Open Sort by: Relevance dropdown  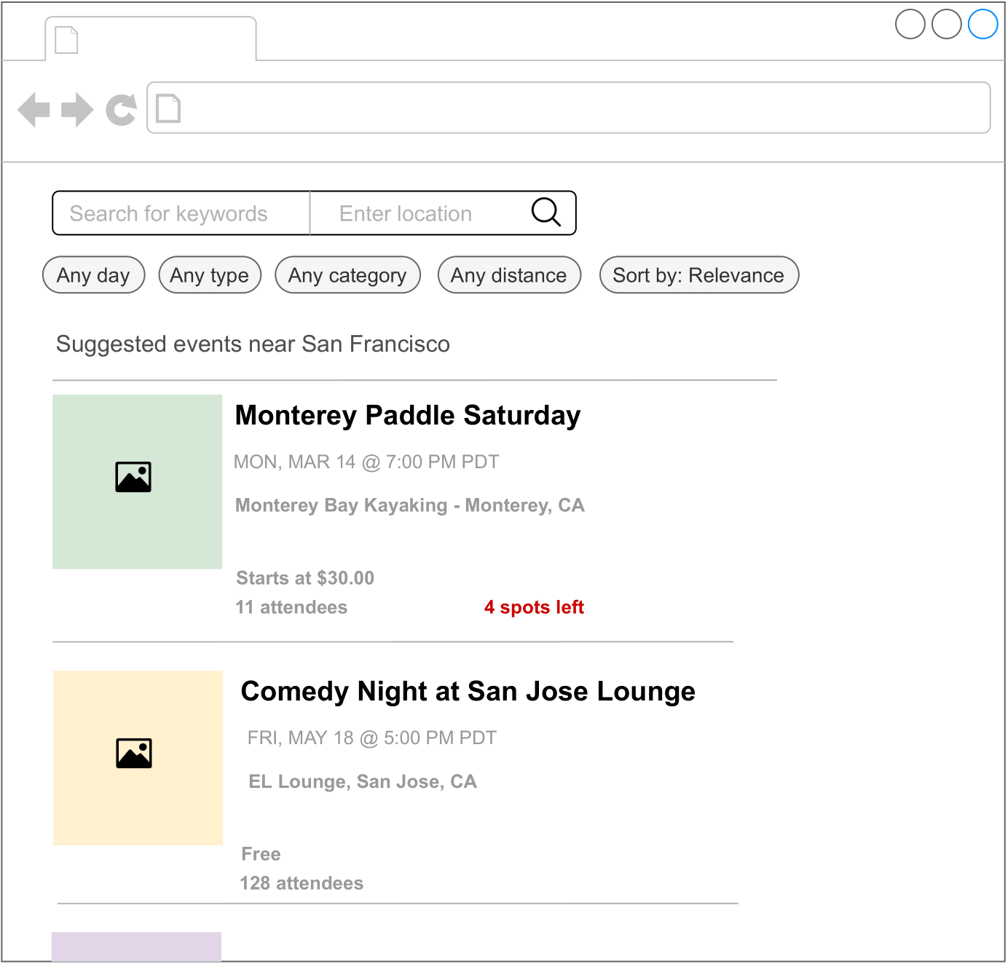[699, 275]
